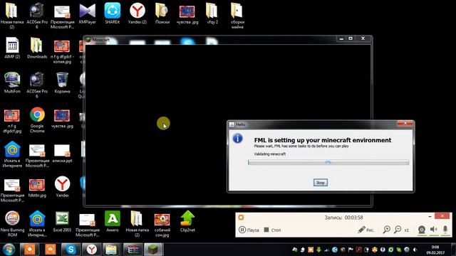Switch to Skype in the taskbar

point(71,250)
